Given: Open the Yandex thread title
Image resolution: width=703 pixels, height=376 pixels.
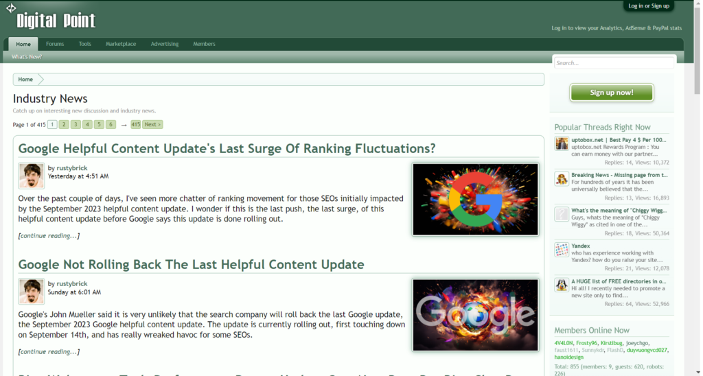Looking at the screenshot, I should 581,246.
